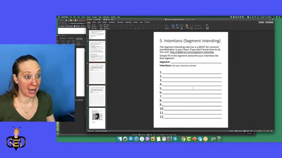Click the Paste icon in the ribbon
The image size is (282, 158).
tap(89, 26)
